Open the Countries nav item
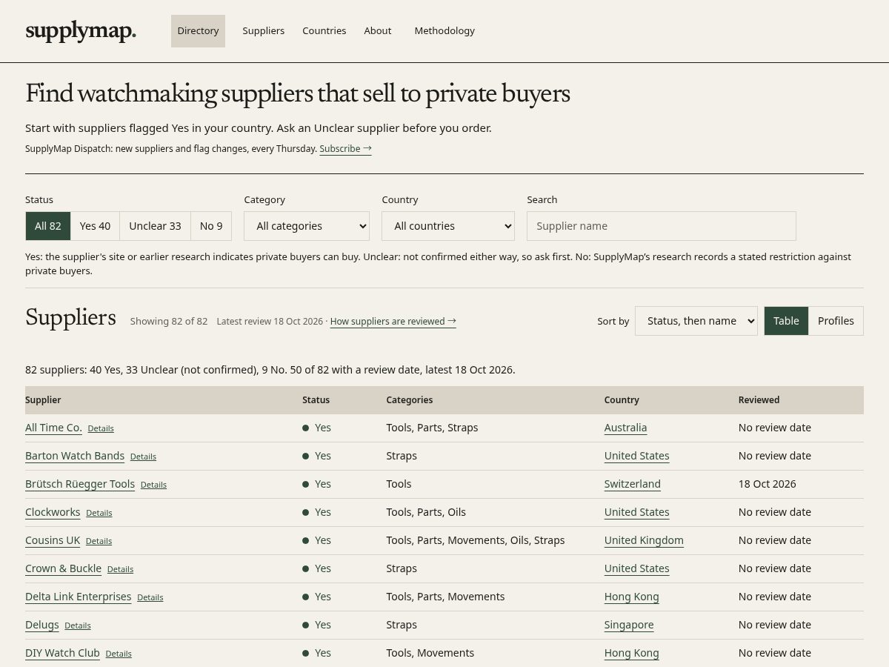Image resolution: width=889 pixels, height=667 pixels. point(324,31)
